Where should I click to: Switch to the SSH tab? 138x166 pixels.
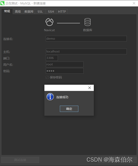51,11
